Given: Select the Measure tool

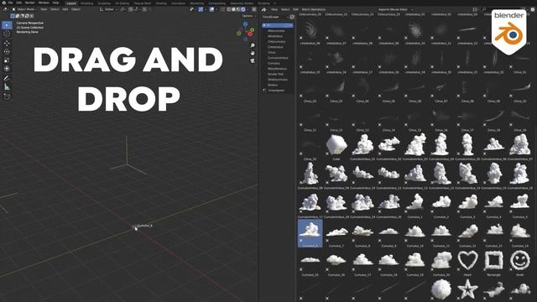Looking at the screenshot, I should click(7, 87).
